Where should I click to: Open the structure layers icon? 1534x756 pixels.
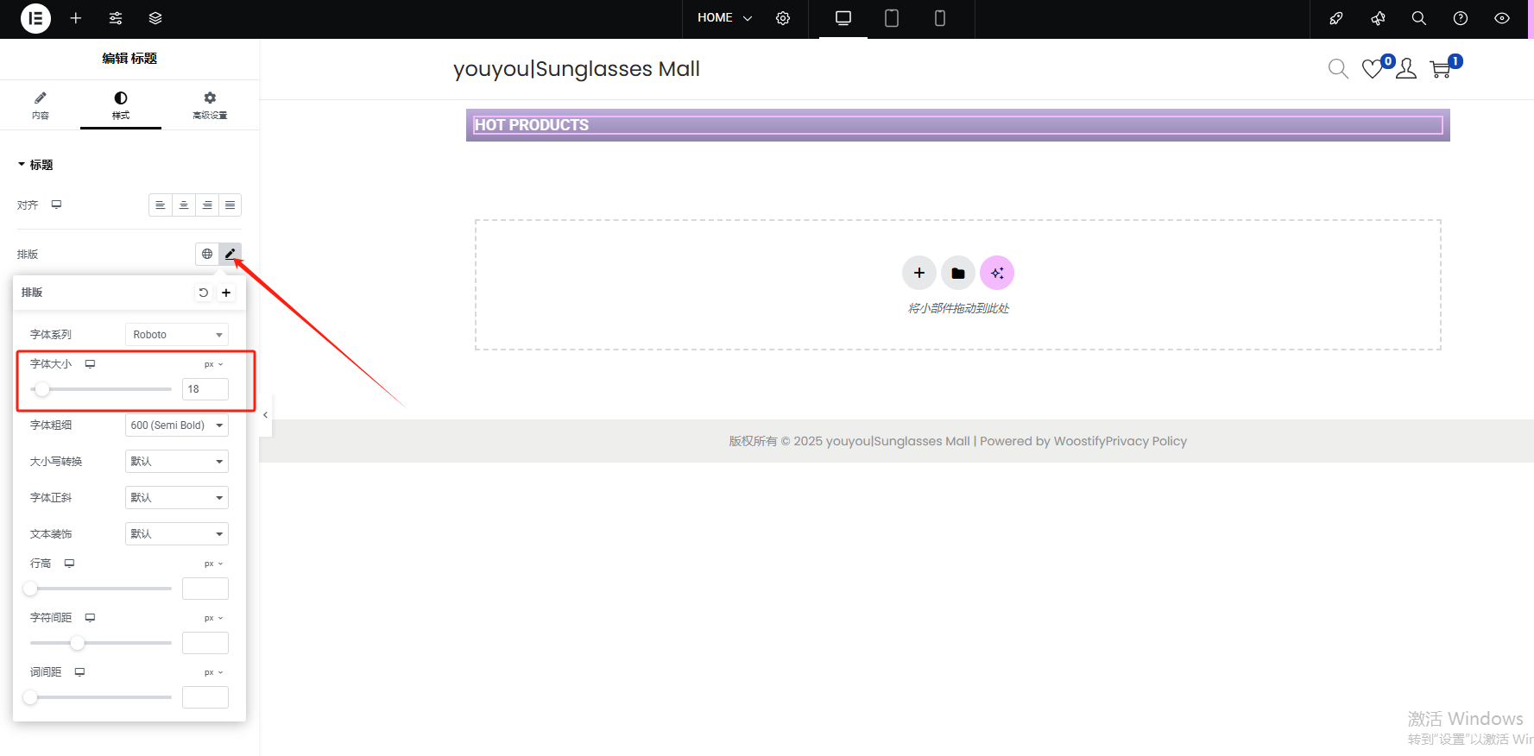coord(155,18)
